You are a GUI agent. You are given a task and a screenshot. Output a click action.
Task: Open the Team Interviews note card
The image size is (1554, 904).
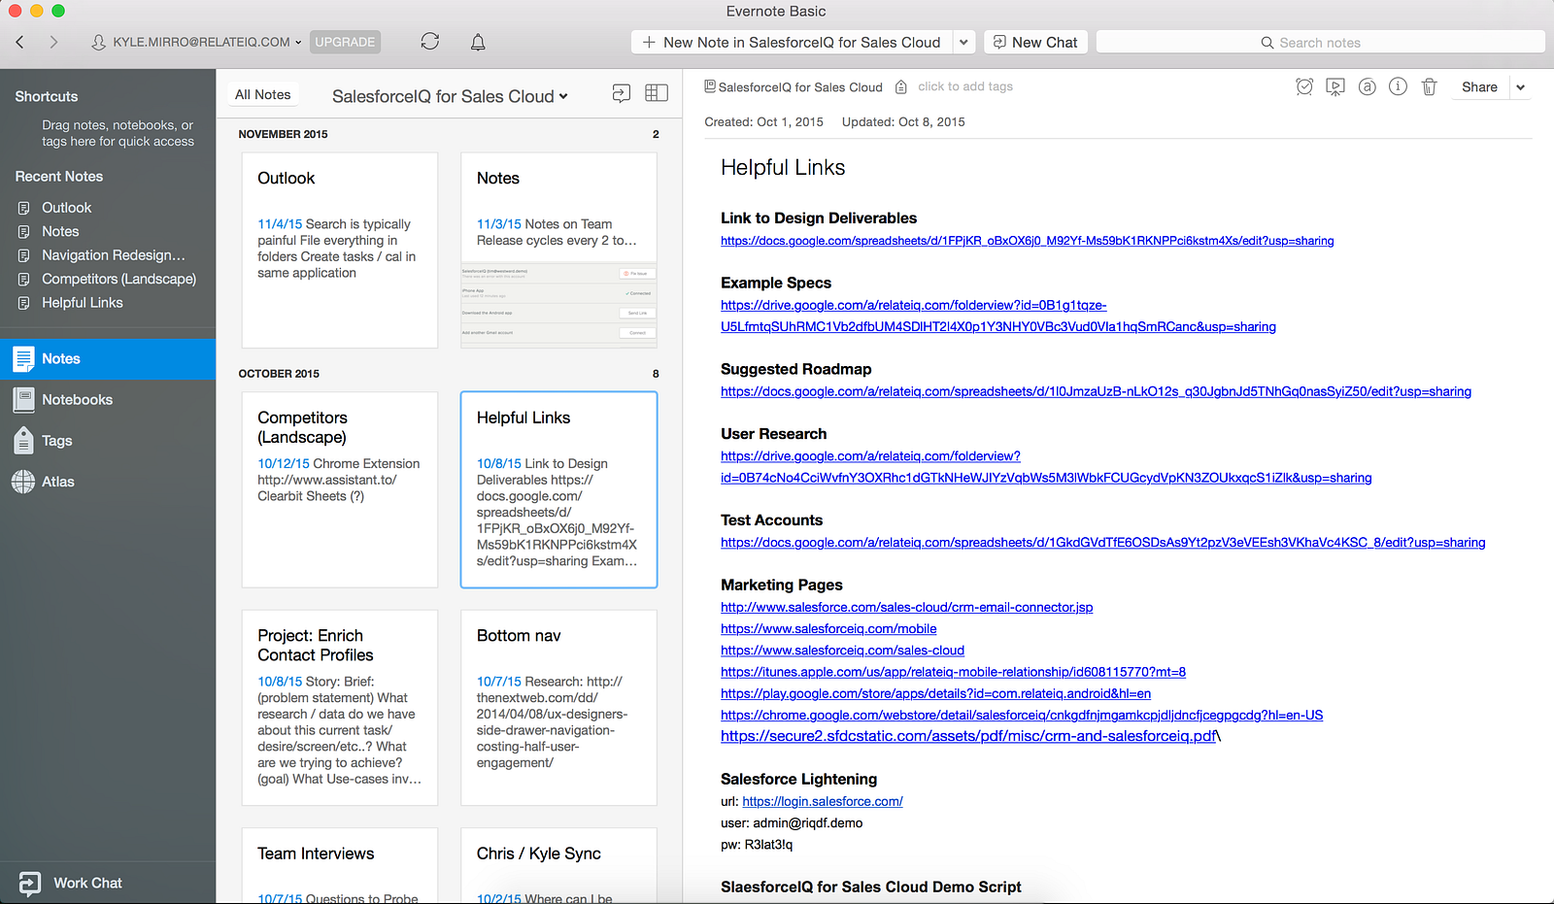coord(340,866)
